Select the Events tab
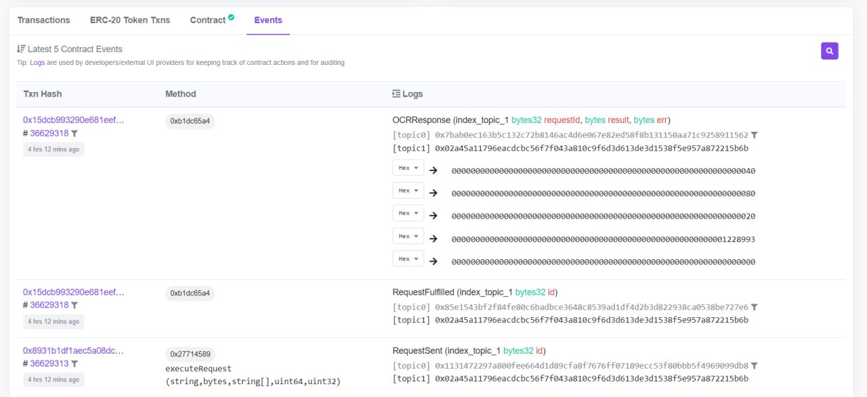The height and width of the screenshot is (397, 867). tap(268, 20)
